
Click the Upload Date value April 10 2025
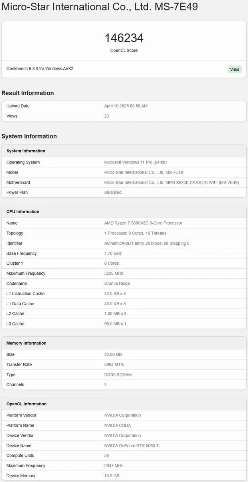pos(126,106)
